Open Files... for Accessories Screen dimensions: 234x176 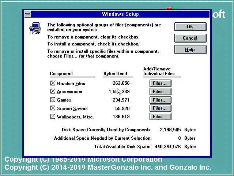pos(160,91)
